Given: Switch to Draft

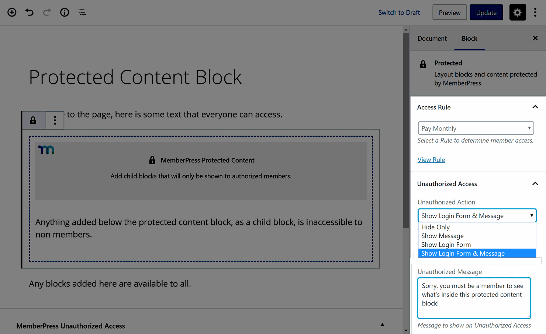Looking at the screenshot, I should tap(399, 13).
